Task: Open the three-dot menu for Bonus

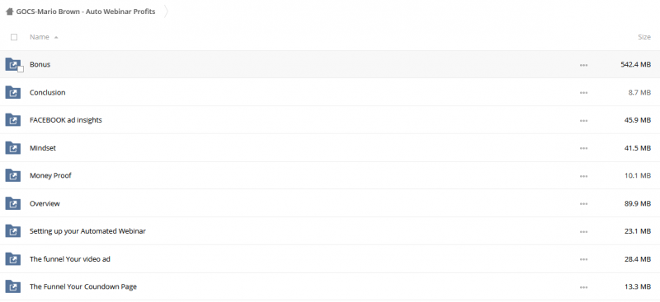Action: [x=583, y=65]
